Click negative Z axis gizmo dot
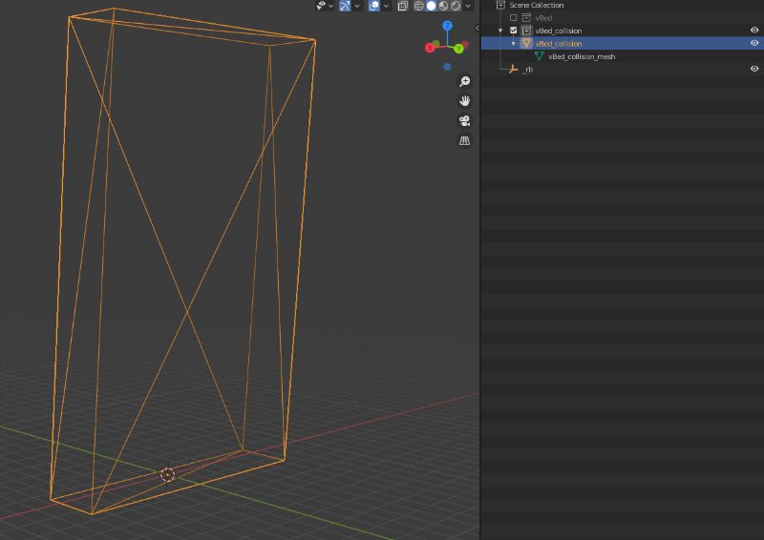 pyautogui.click(x=447, y=67)
